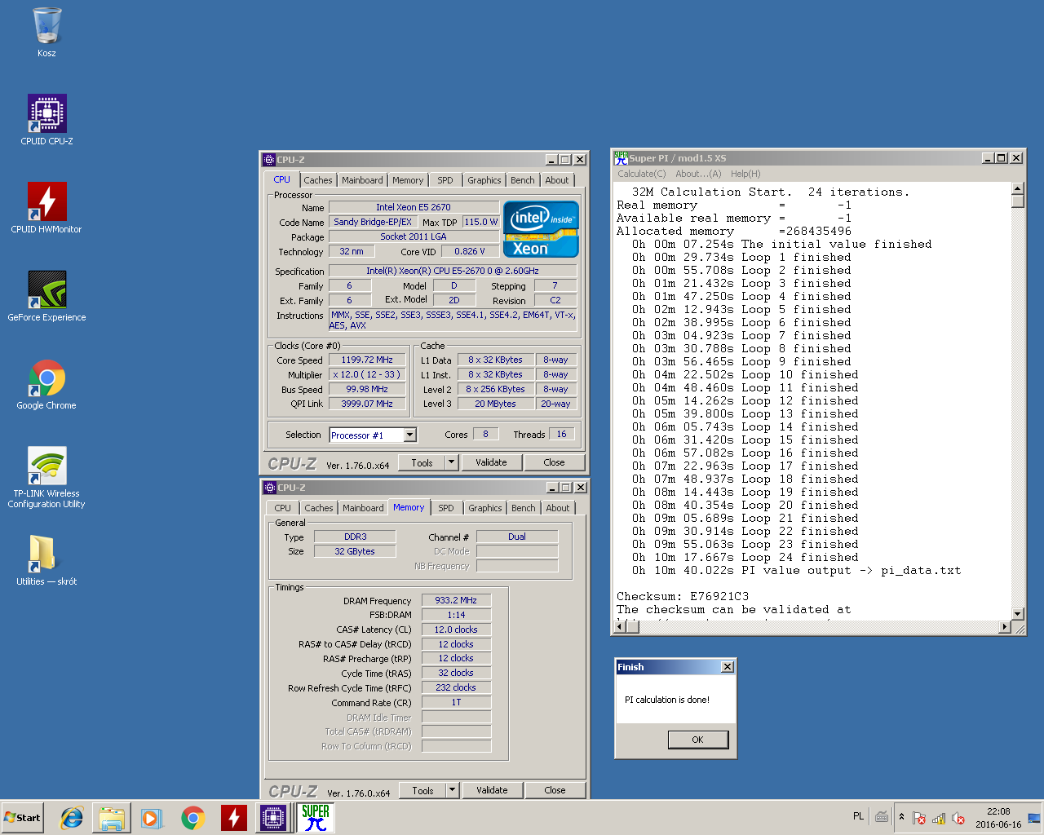Click CPU-Z title bar icon in top window
Viewport: 1044px width, 835px height.
coord(269,160)
